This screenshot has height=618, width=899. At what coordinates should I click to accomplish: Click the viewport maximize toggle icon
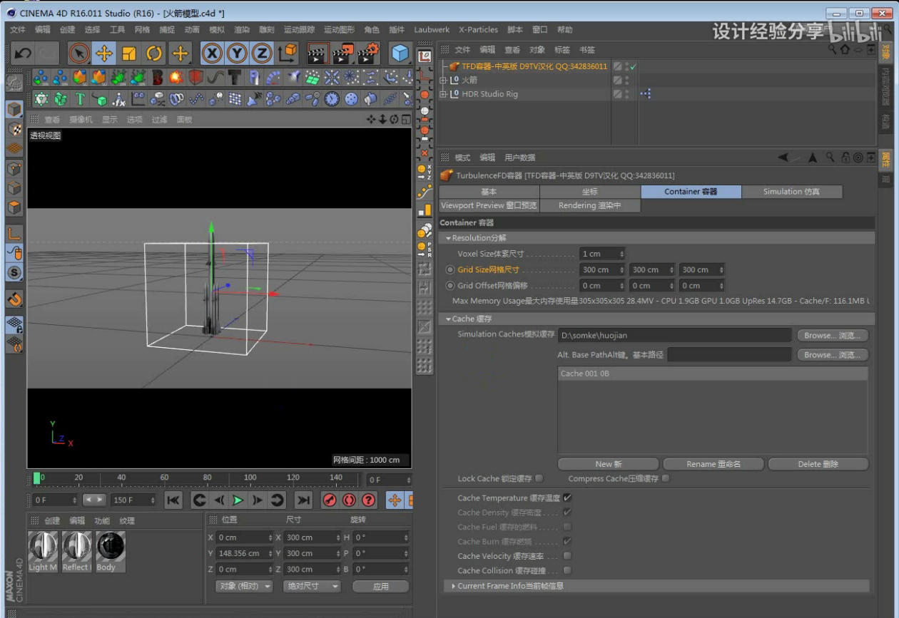click(x=406, y=120)
